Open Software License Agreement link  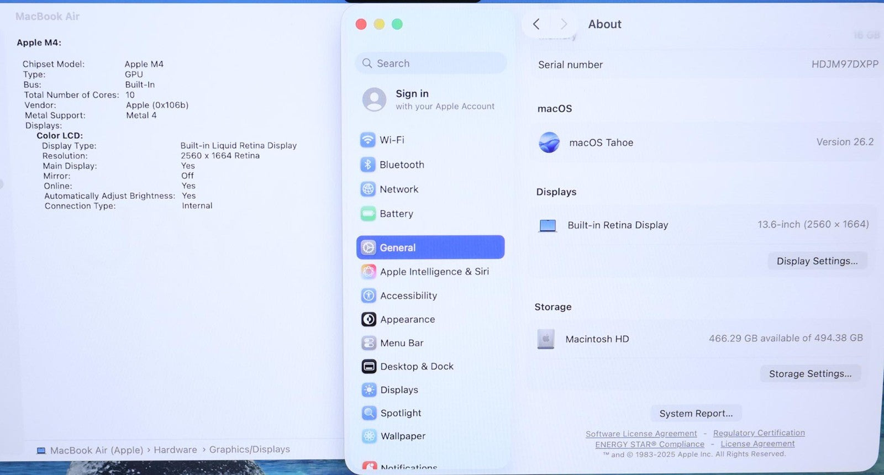pyautogui.click(x=641, y=434)
